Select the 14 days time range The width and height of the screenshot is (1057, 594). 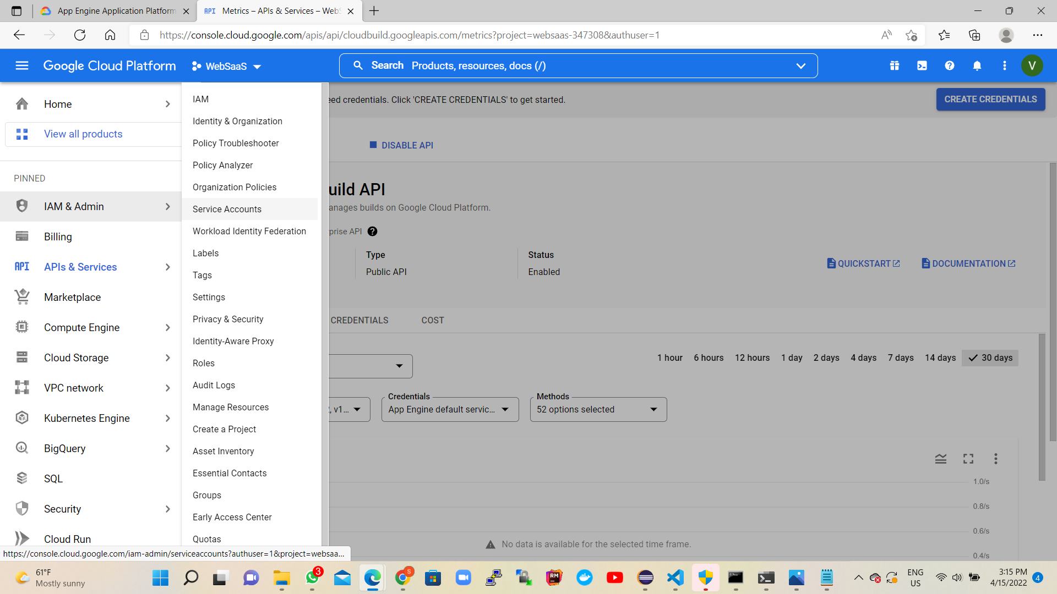tap(940, 358)
